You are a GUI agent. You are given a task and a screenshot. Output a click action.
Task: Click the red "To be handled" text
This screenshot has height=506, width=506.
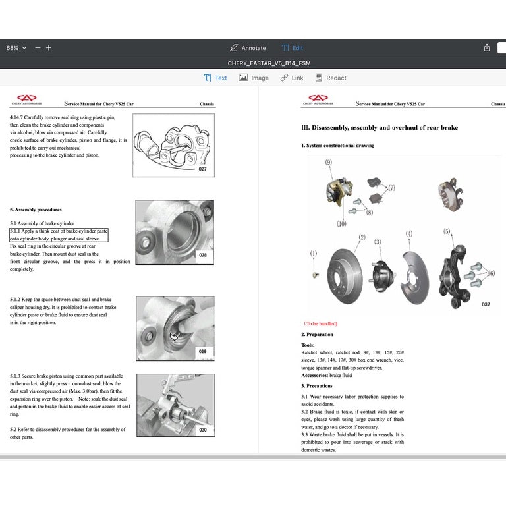tap(320, 323)
